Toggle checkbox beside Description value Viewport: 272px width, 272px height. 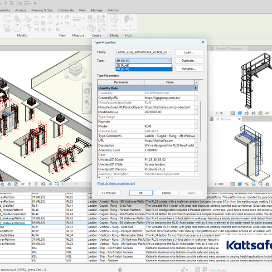tap(196, 146)
